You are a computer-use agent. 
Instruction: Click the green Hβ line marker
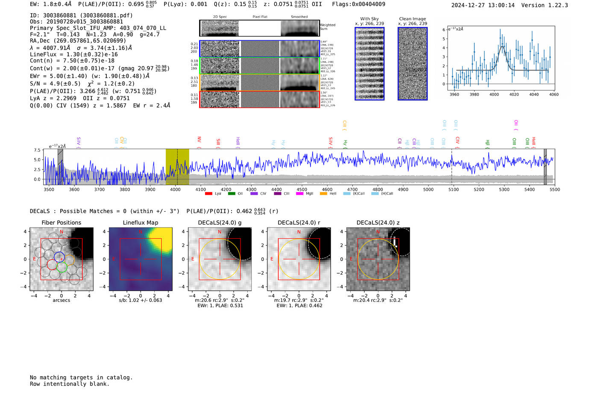[487, 144]
